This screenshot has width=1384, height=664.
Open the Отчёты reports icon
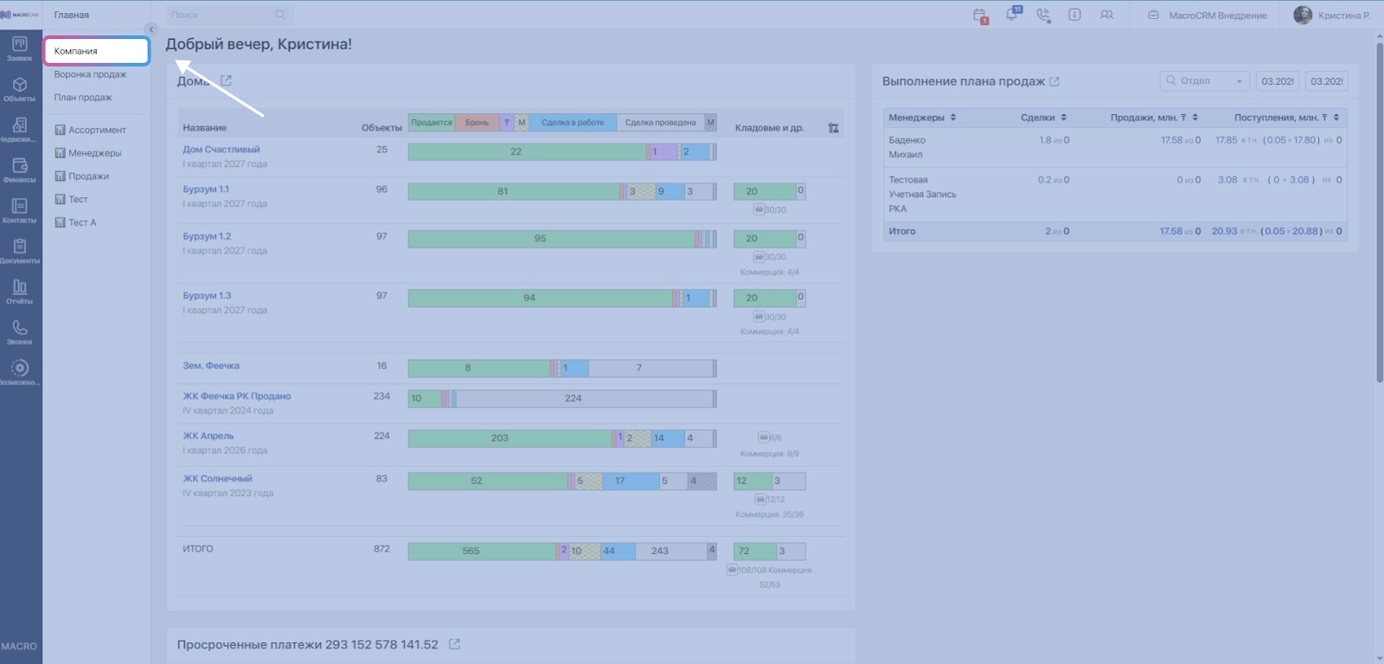(19, 291)
